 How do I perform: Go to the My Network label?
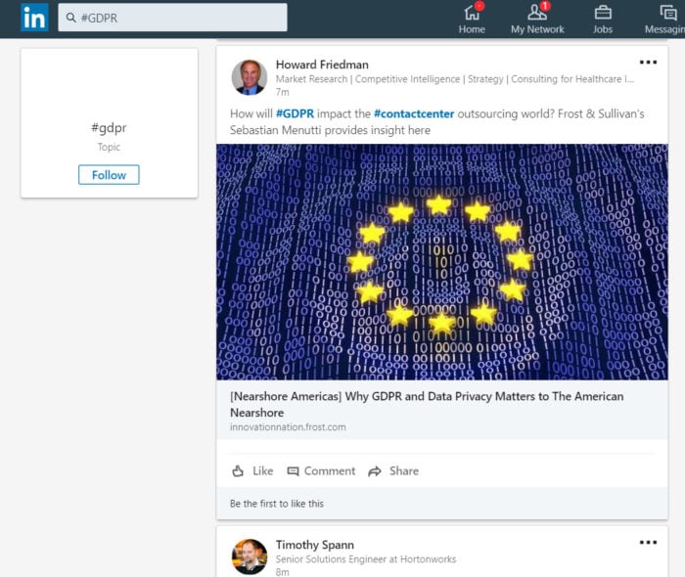point(537,29)
